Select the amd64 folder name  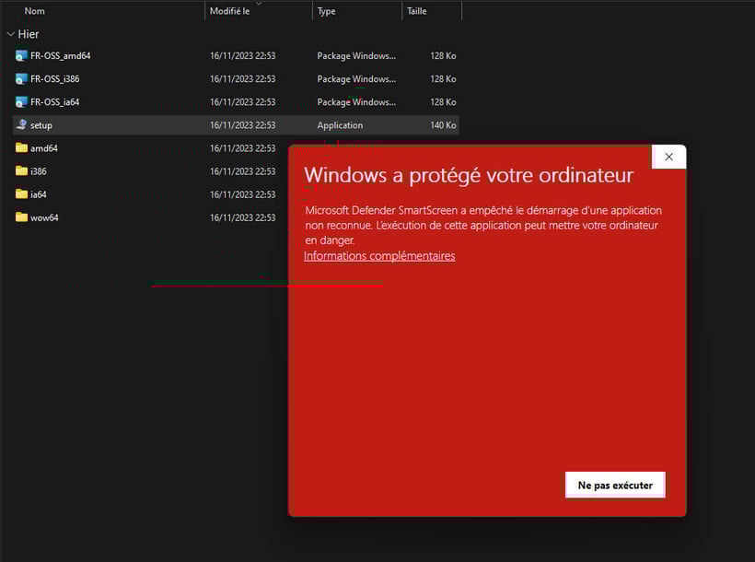44,148
